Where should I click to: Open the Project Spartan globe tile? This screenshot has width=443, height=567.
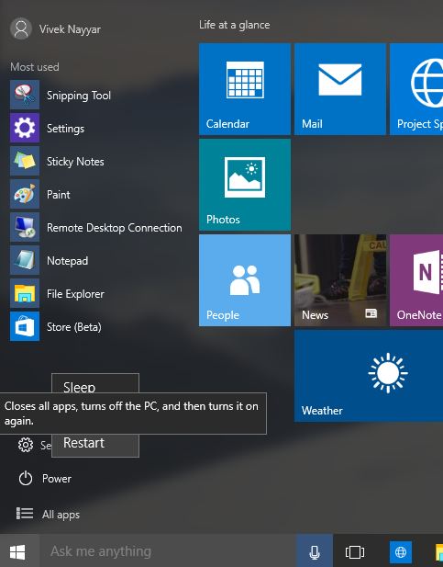tap(416, 89)
